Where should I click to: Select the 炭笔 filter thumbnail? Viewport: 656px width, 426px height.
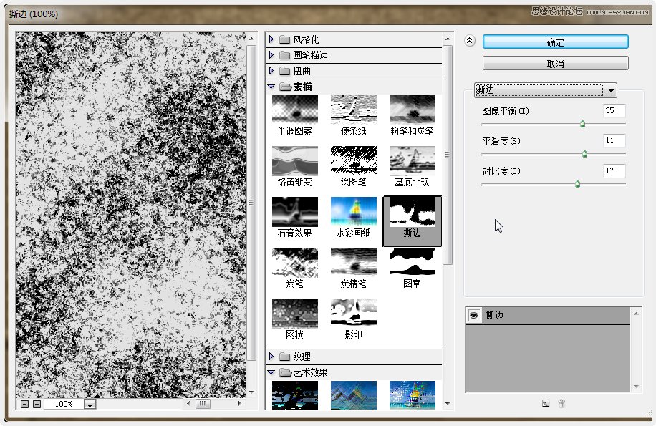[x=294, y=262]
